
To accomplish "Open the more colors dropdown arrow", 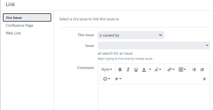I will pyautogui.click(x=150, y=69).
